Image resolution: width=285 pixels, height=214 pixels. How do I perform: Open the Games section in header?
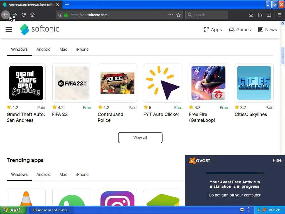(x=240, y=30)
